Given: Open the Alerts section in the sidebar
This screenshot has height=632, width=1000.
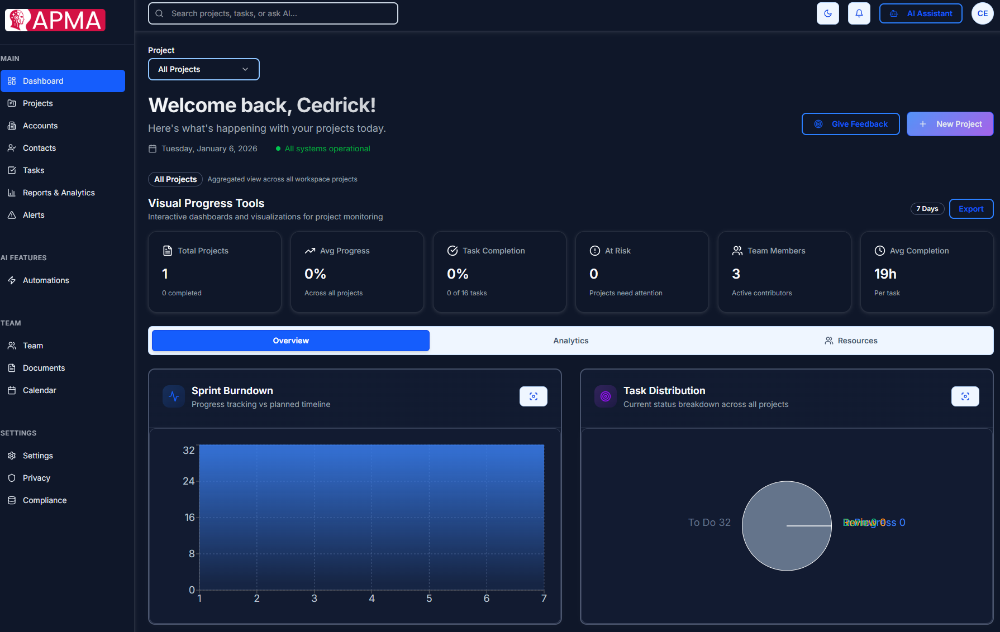Looking at the screenshot, I should (34, 214).
